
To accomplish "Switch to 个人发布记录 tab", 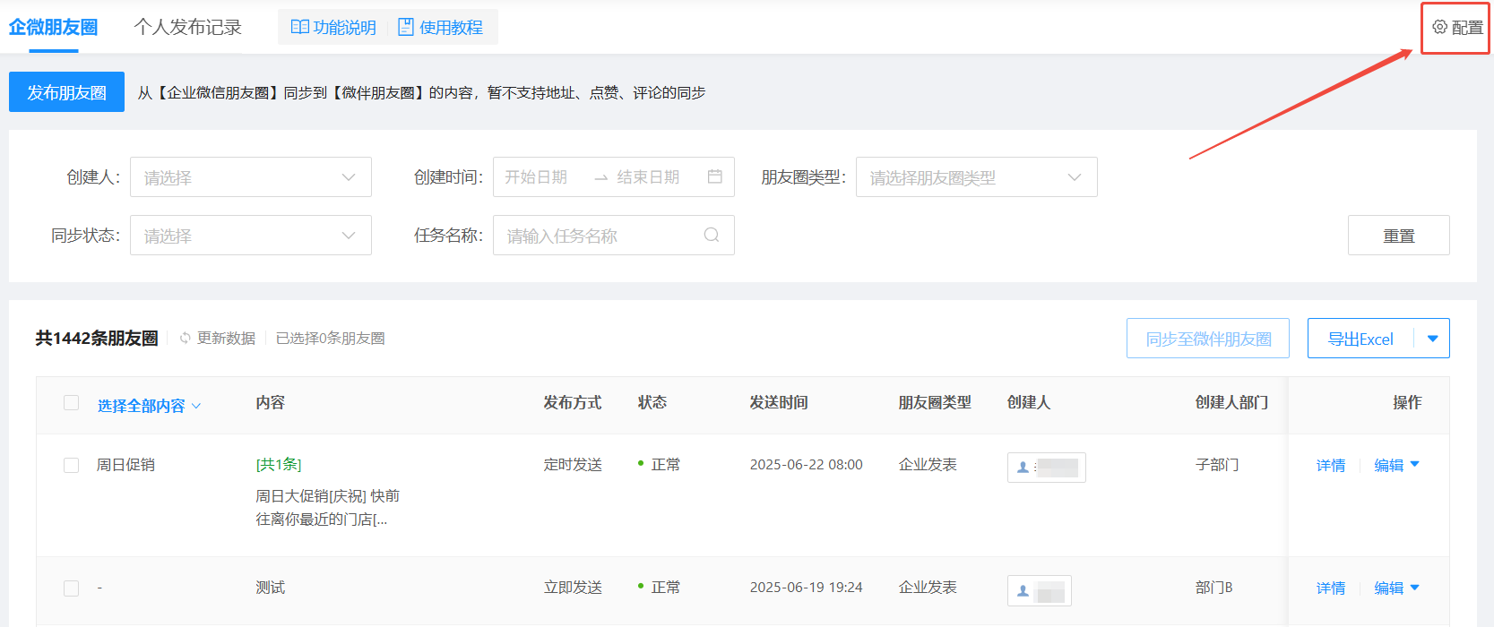I will (188, 27).
